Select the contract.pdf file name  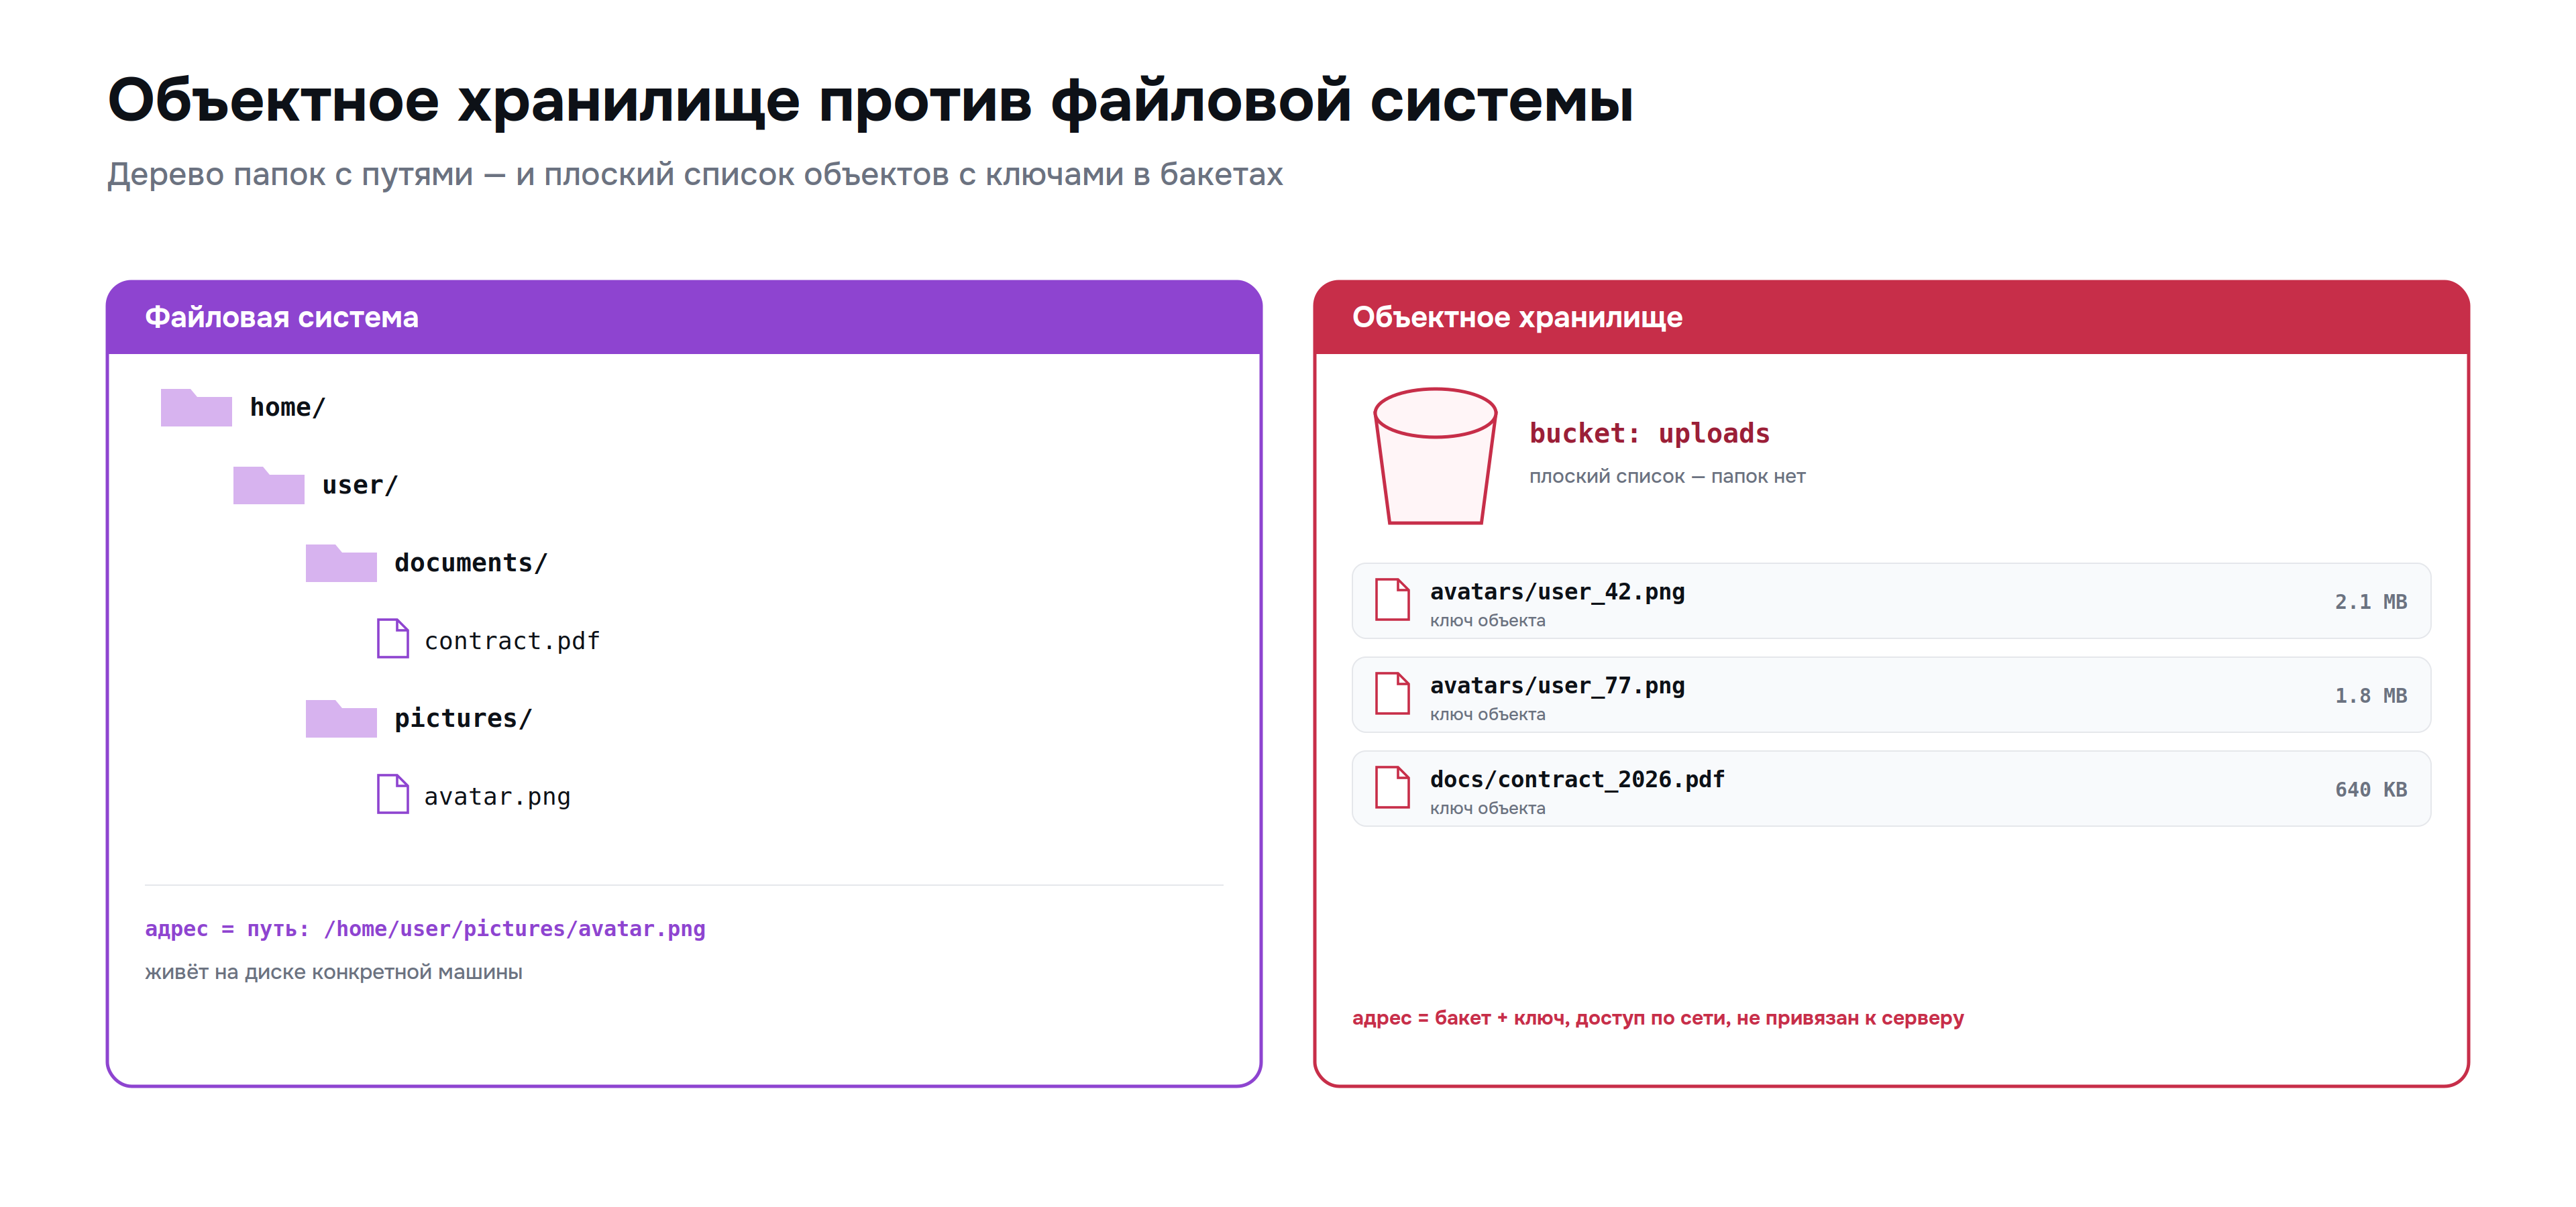(x=512, y=640)
